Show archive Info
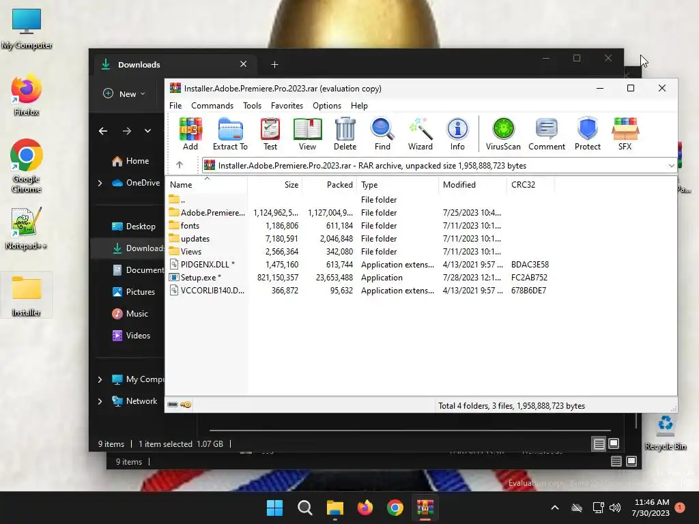 point(457,134)
